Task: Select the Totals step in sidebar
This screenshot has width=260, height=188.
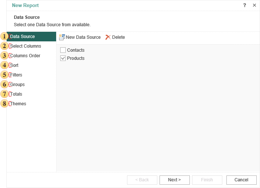Action: pos(16,94)
